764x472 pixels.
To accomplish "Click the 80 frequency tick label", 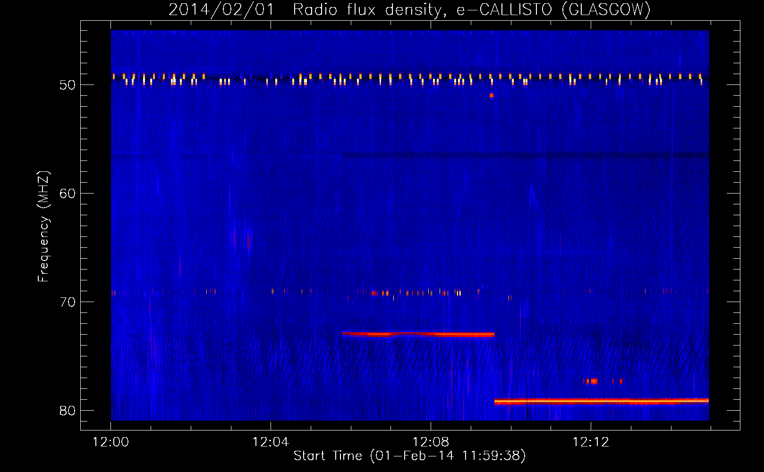I will click(68, 411).
